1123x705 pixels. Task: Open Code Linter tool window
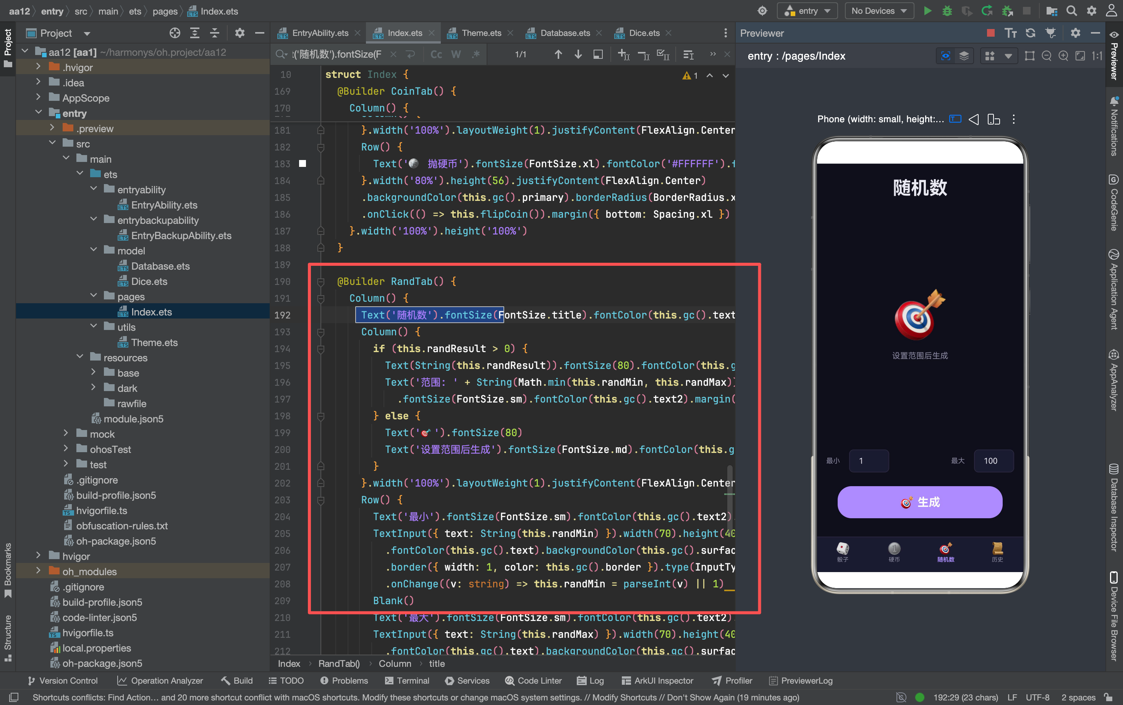coord(534,681)
